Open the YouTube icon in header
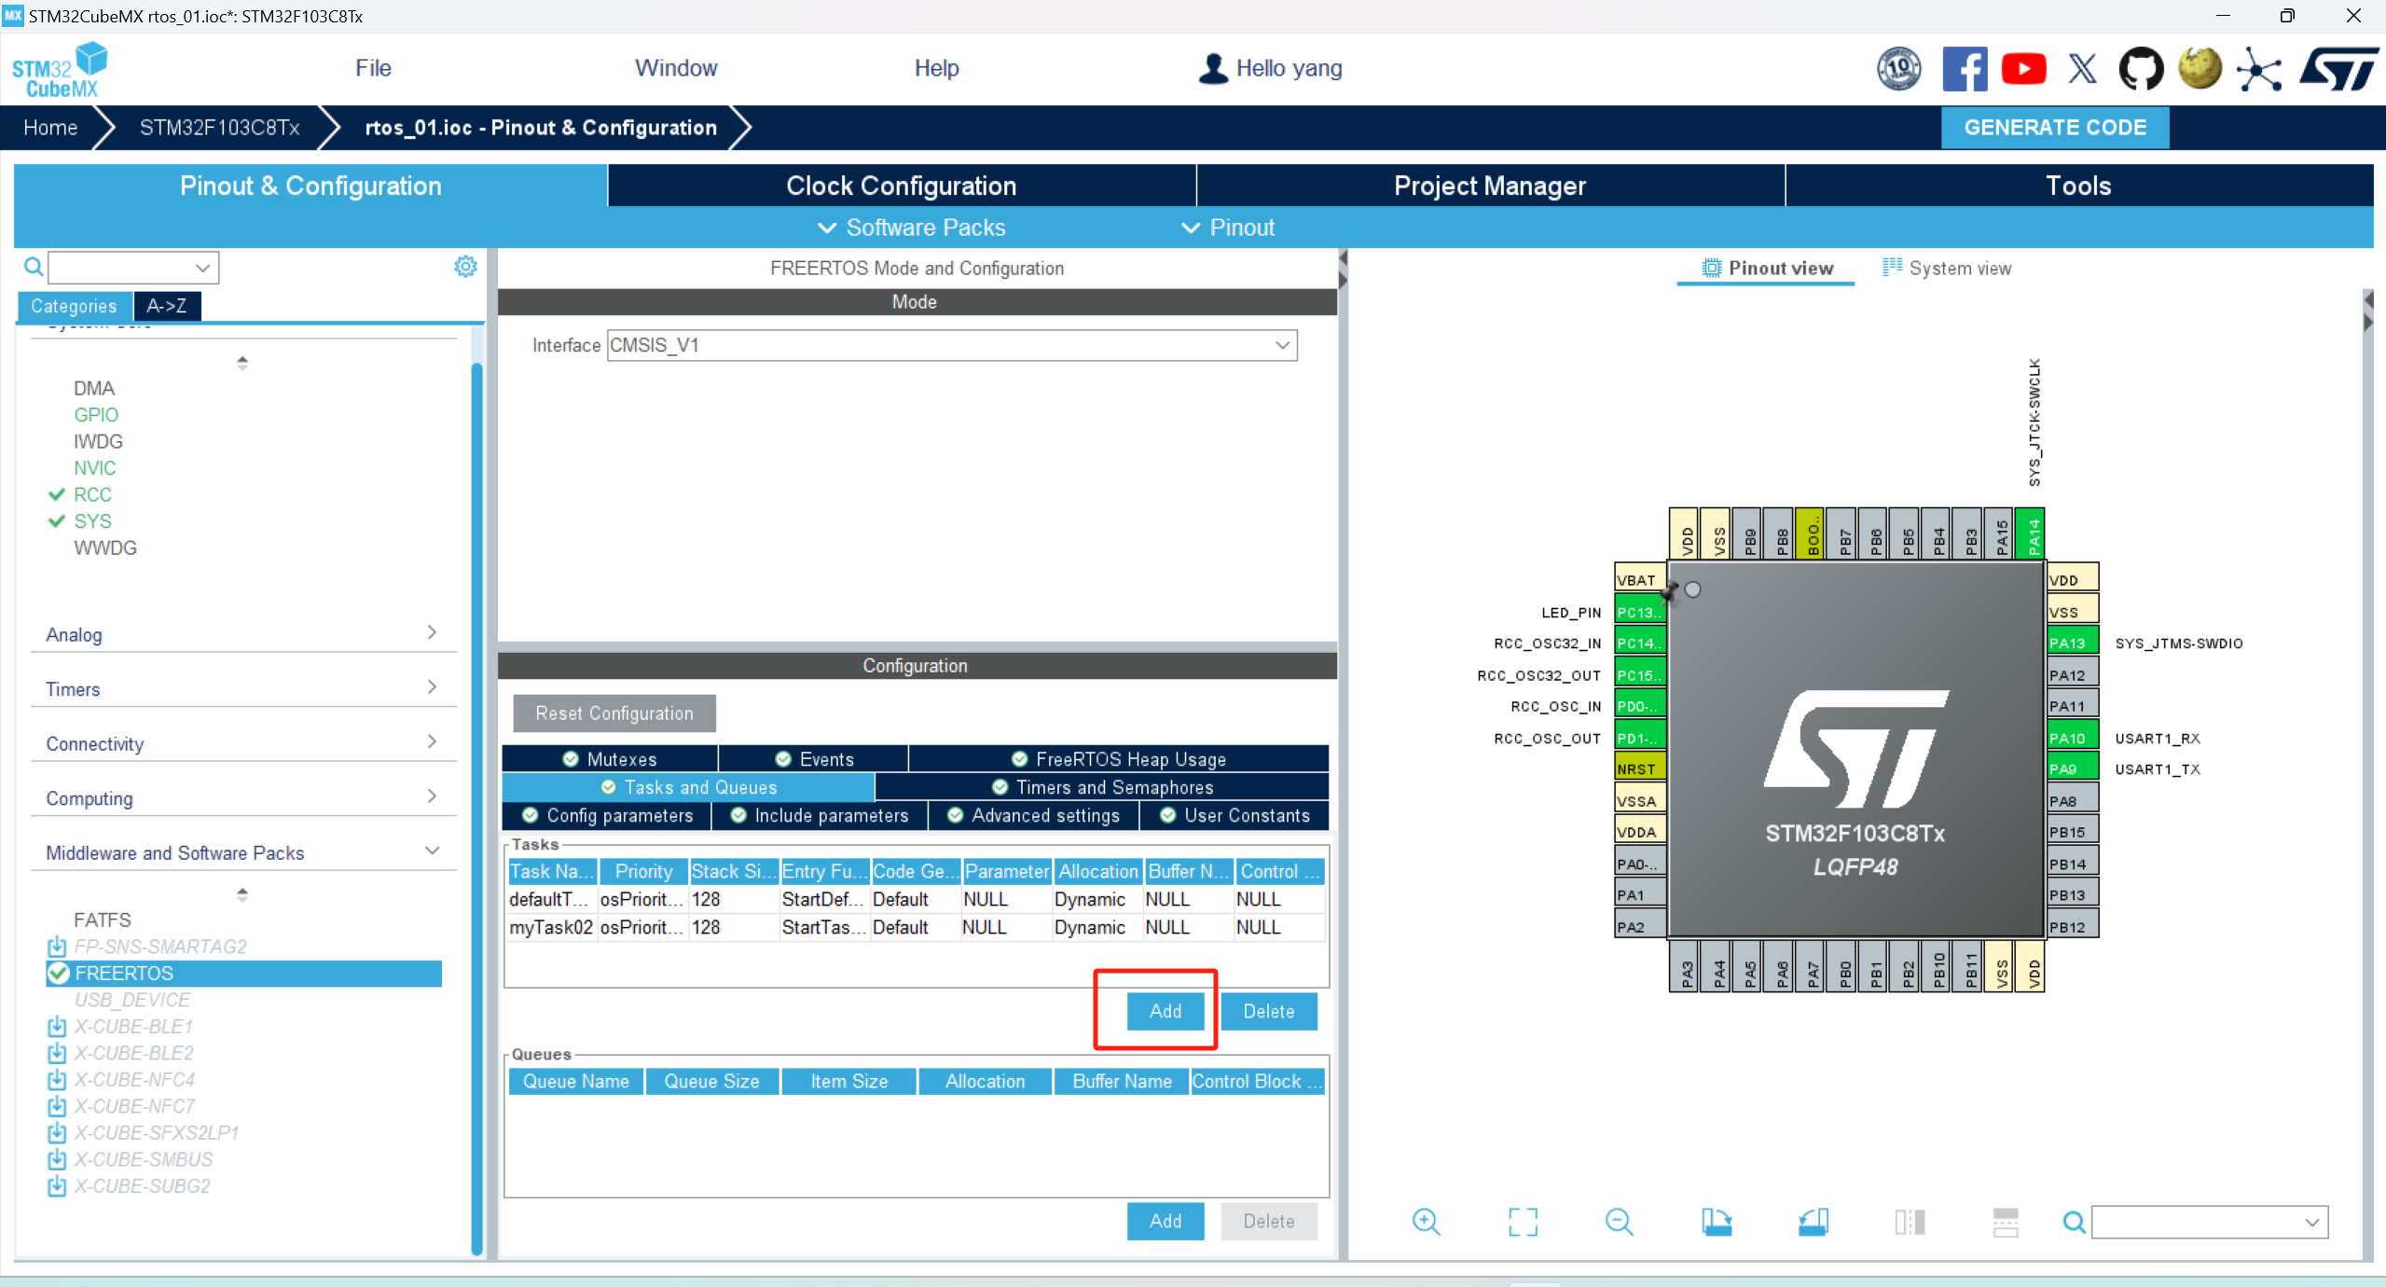 [2023, 69]
